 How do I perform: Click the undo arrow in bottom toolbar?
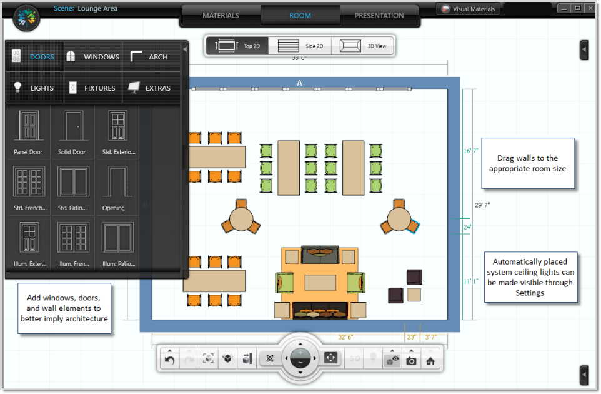[x=169, y=360]
